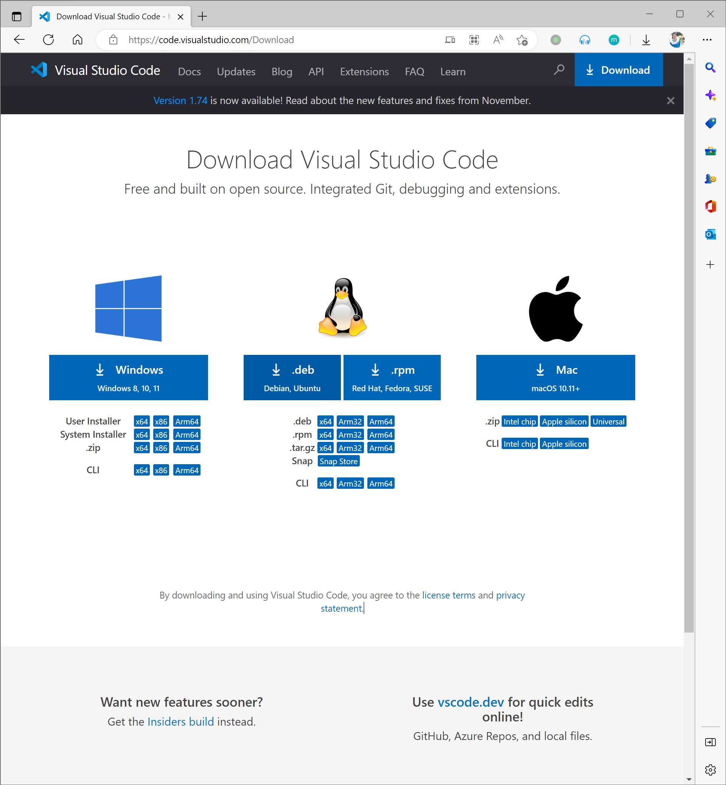Viewport: 726px width, 785px height.
Task: Download System Installer Arm64
Action: [187, 435]
